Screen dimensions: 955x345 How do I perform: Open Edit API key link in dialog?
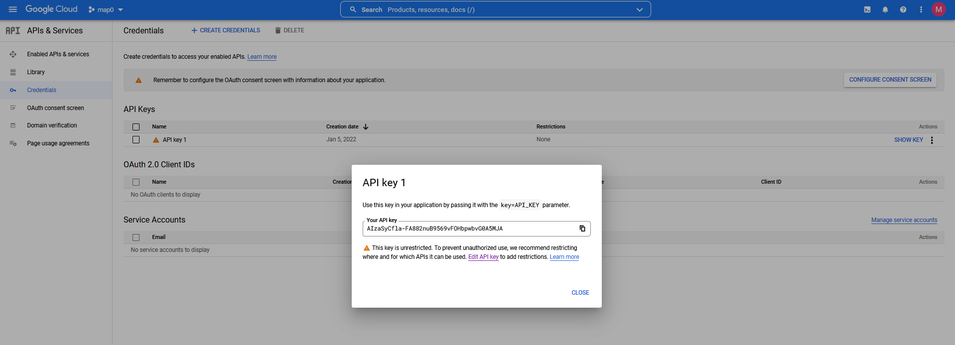(483, 257)
